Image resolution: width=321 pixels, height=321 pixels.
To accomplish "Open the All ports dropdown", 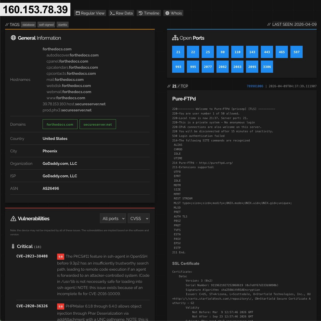I will tap(113, 218).
